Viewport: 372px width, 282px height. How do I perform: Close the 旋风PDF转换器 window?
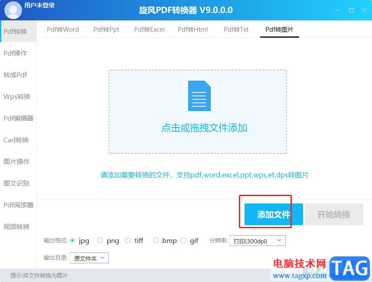tap(364, 10)
